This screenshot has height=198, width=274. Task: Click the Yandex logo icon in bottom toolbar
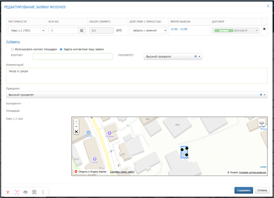(8, 192)
